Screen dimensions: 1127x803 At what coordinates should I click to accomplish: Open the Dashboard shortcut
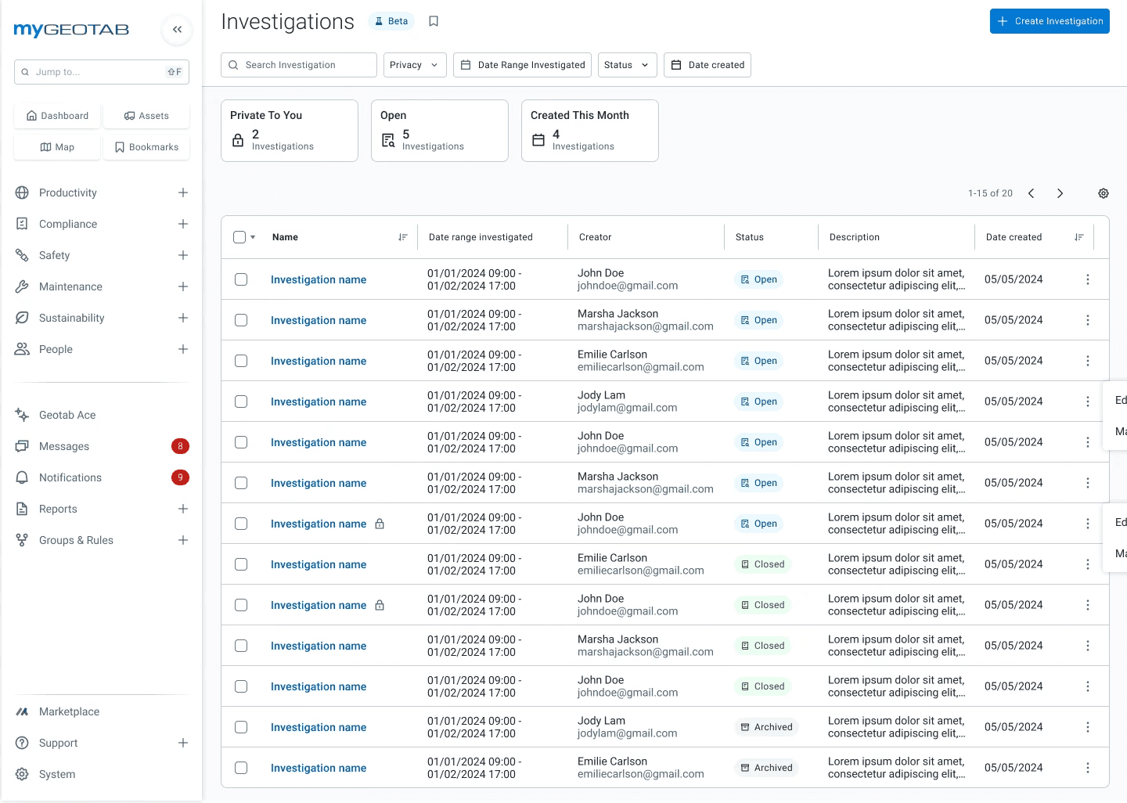[57, 116]
